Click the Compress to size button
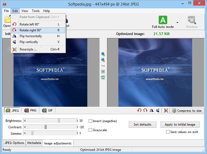The image size is (207, 154). pos(187,110)
